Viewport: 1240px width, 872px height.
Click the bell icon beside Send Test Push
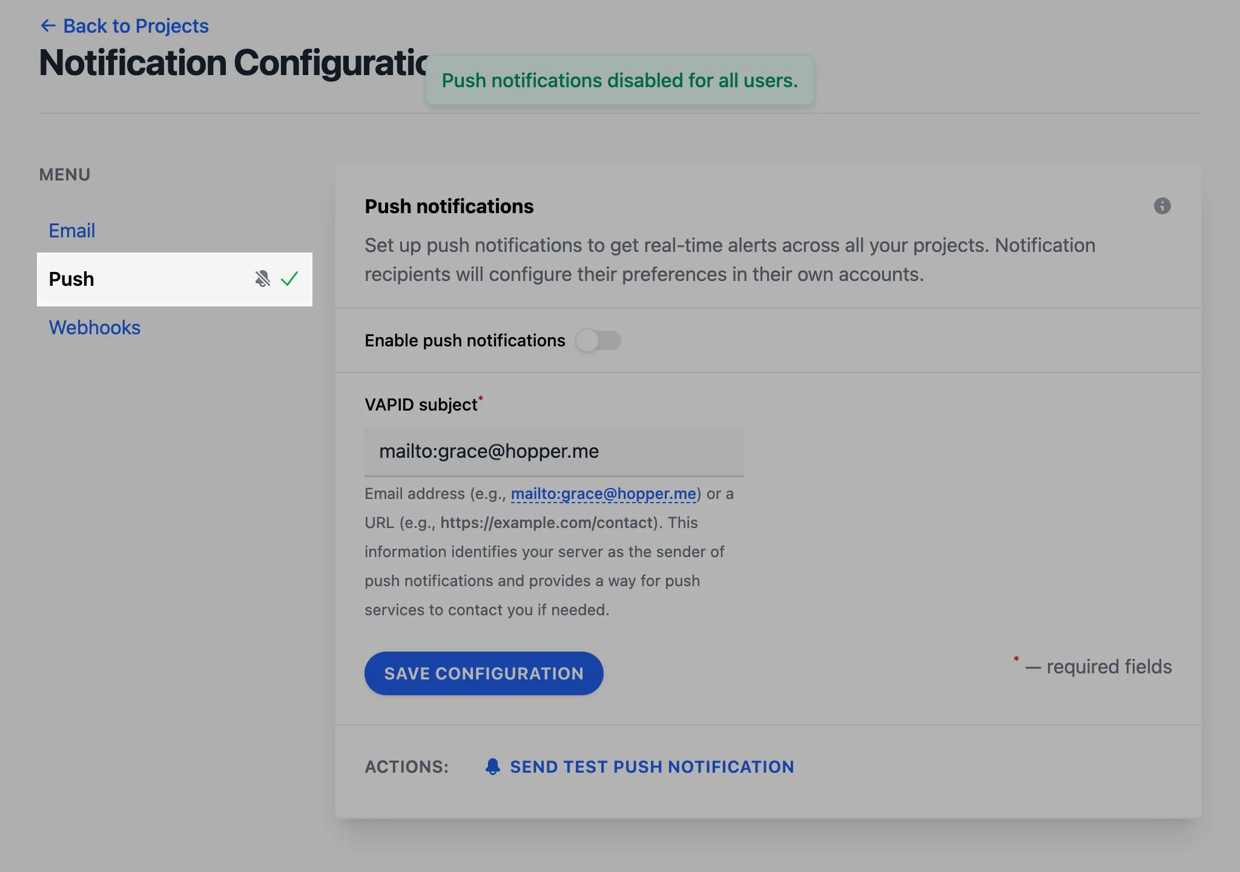tap(493, 767)
